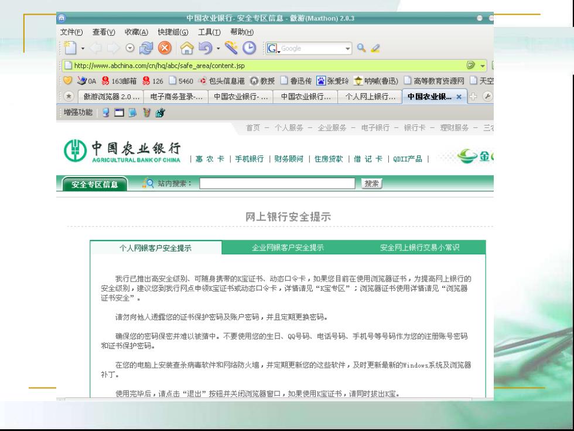This screenshot has width=574, height=431.
Task: Add a new tab with plus icon
Action: click(473, 97)
